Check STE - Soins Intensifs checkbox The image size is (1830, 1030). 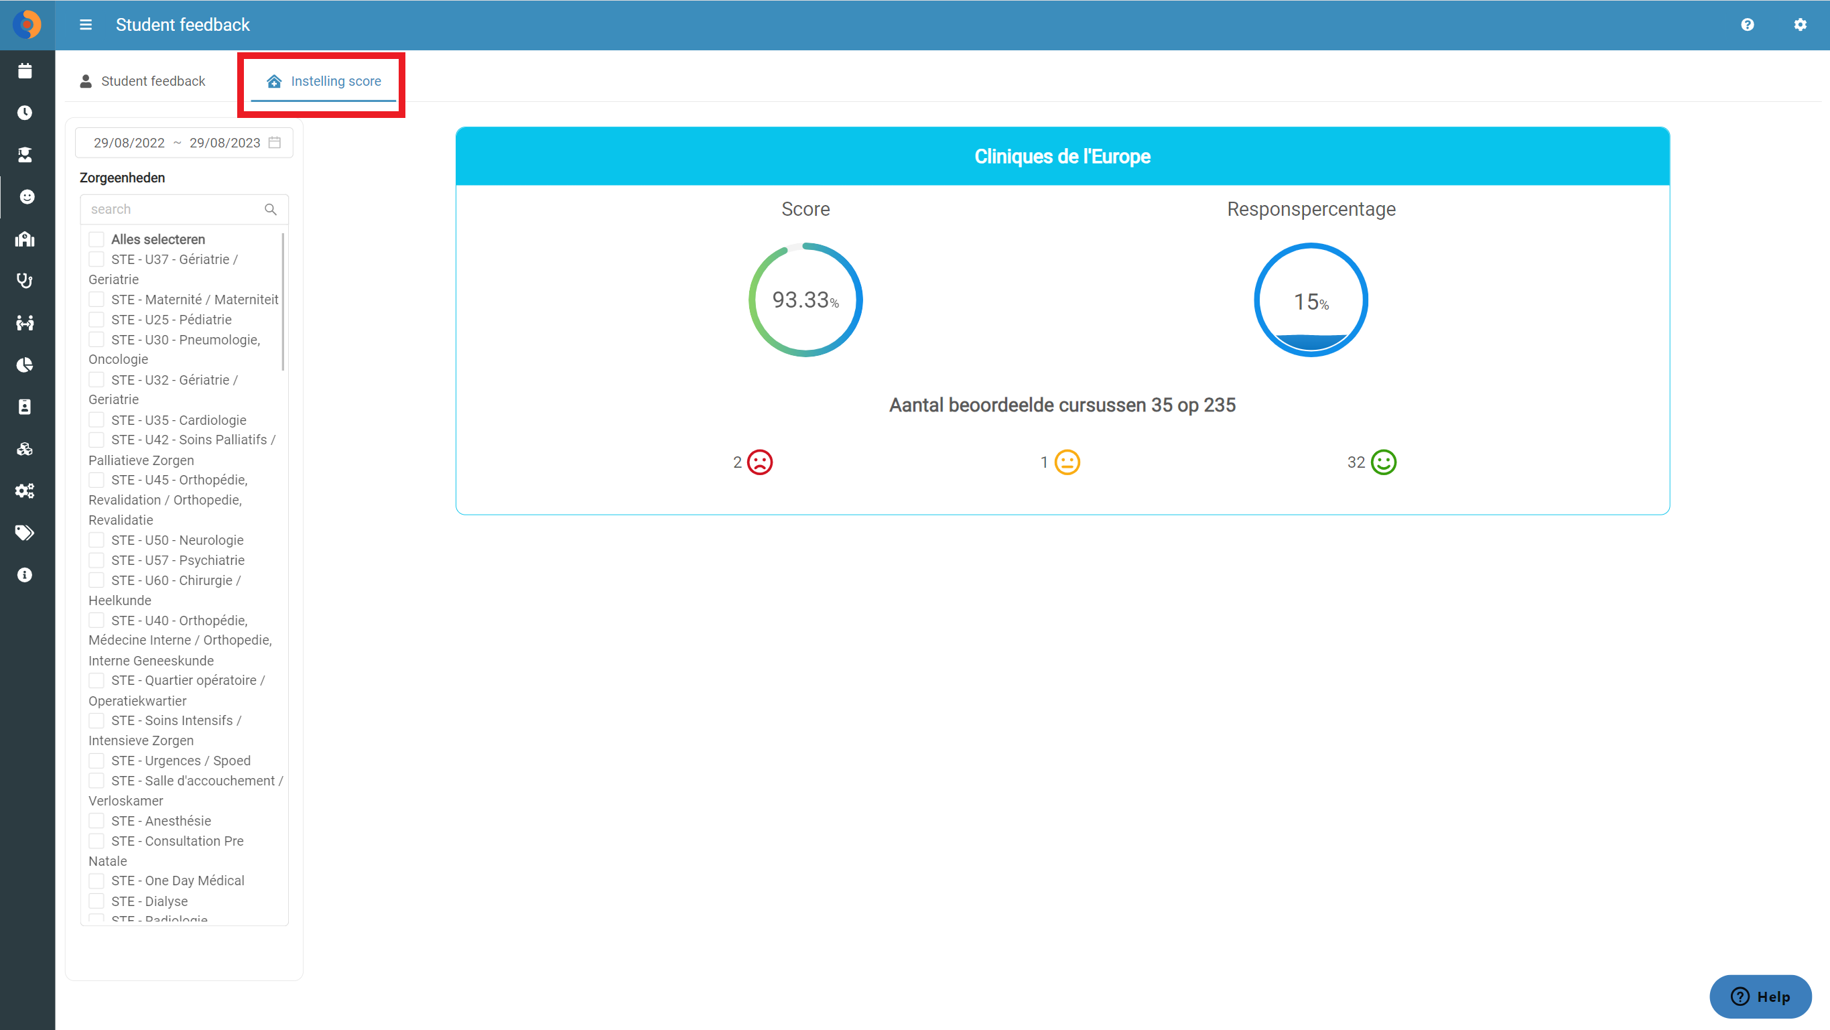pos(96,720)
